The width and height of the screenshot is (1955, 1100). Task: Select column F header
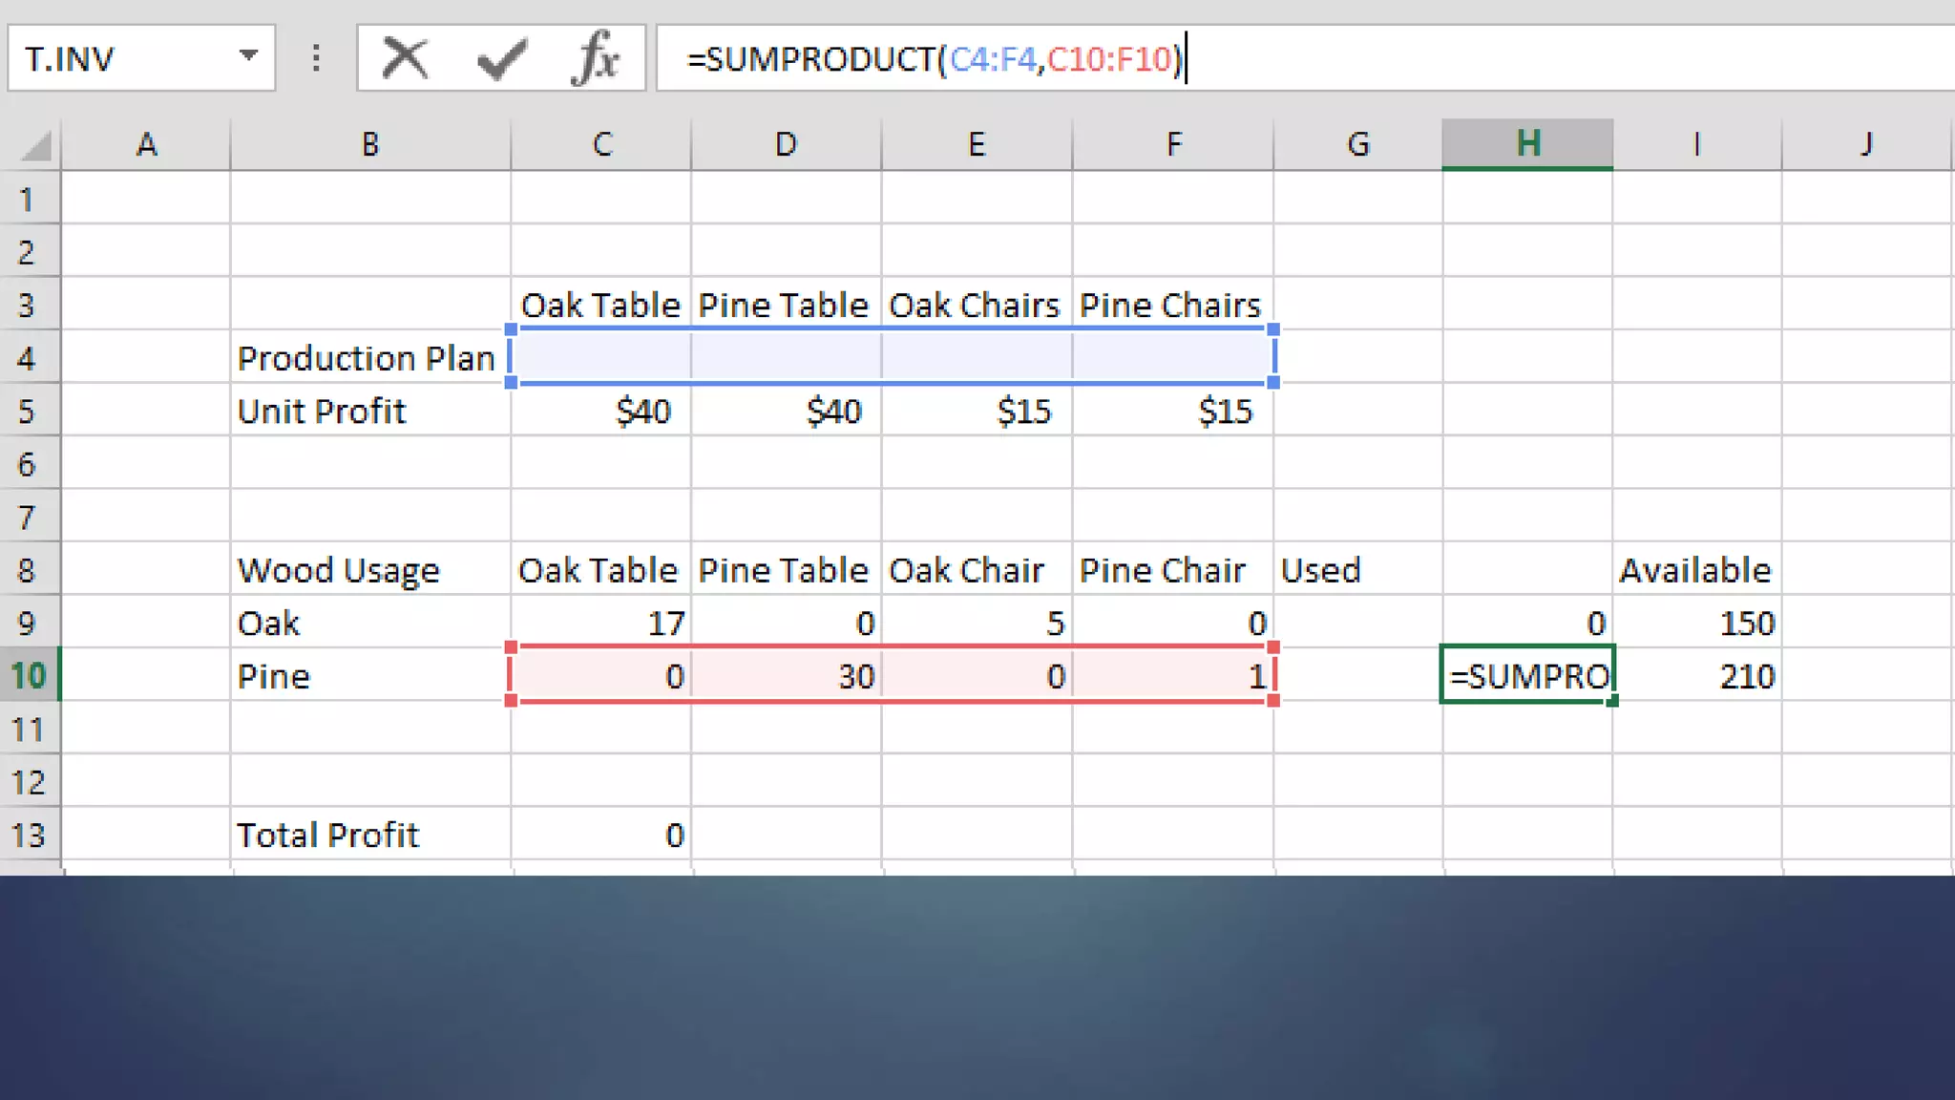click(x=1173, y=144)
